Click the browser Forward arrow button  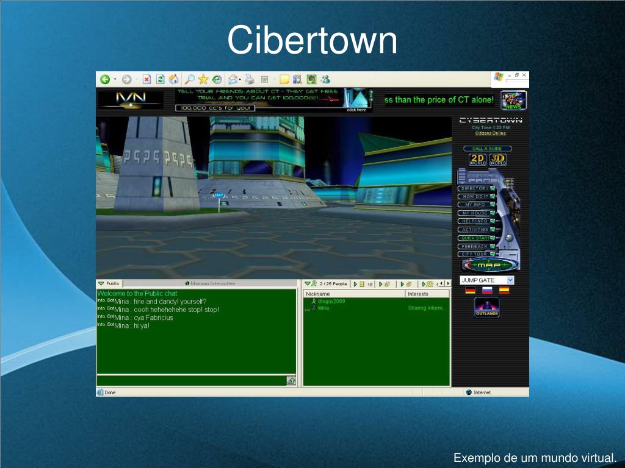tap(127, 80)
